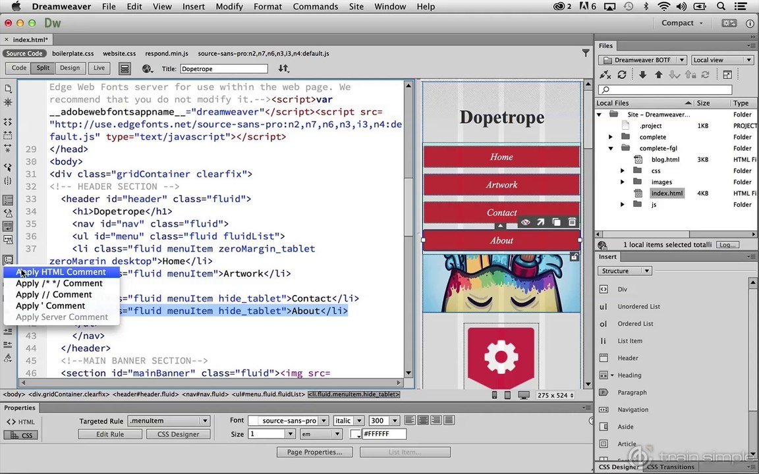
Task: Click Expand All icon in the coding toolbar
Action: pyautogui.click(x=8, y=149)
